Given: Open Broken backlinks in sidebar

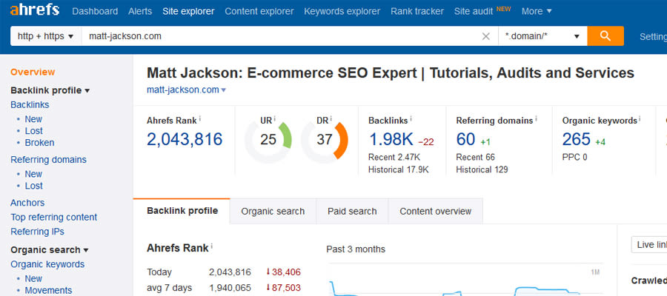Looking at the screenshot, I should tap(39, 143).
